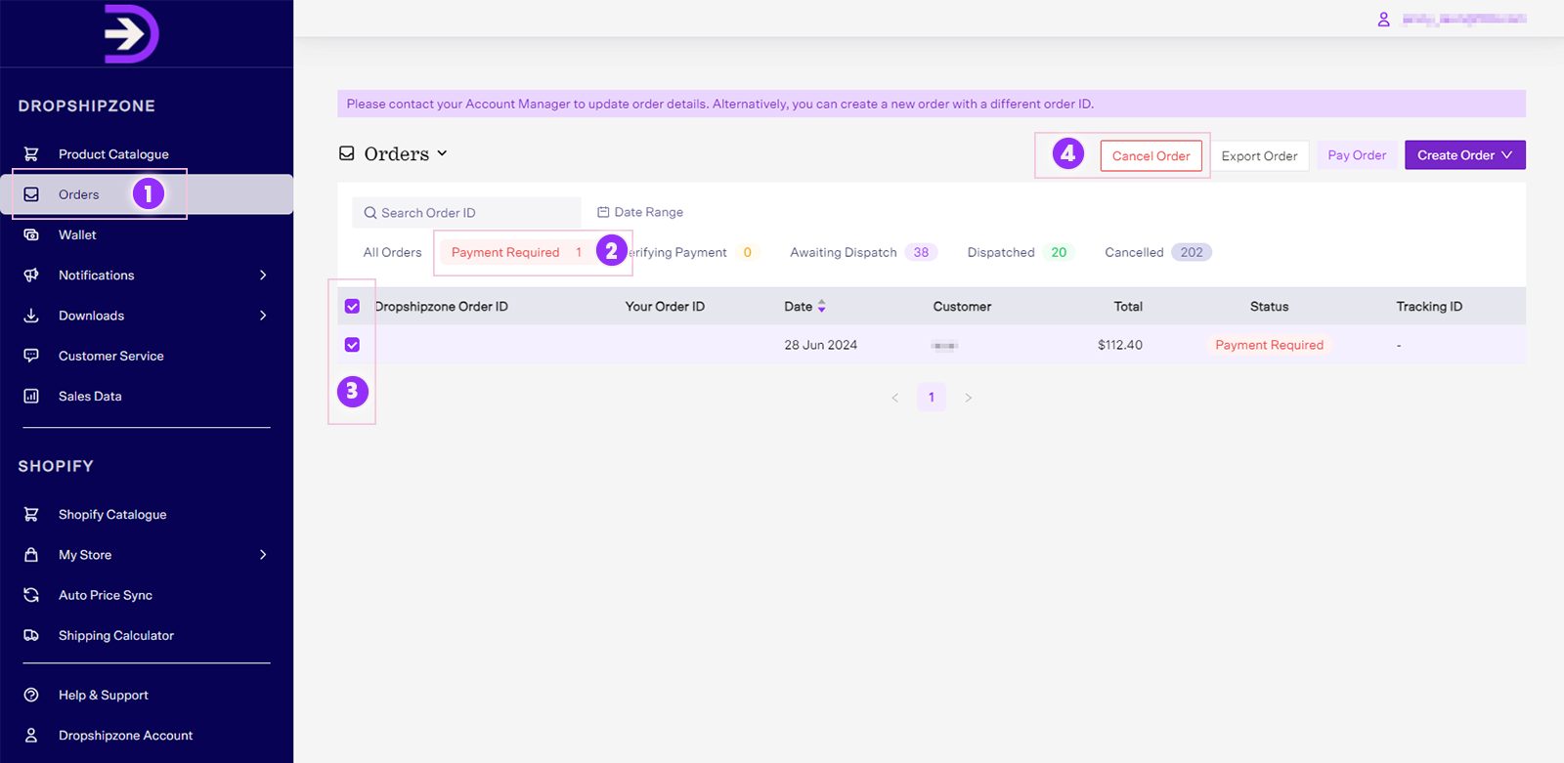Open Help & Support link
The image size is (1564, 763).
[x=104, y=695]
